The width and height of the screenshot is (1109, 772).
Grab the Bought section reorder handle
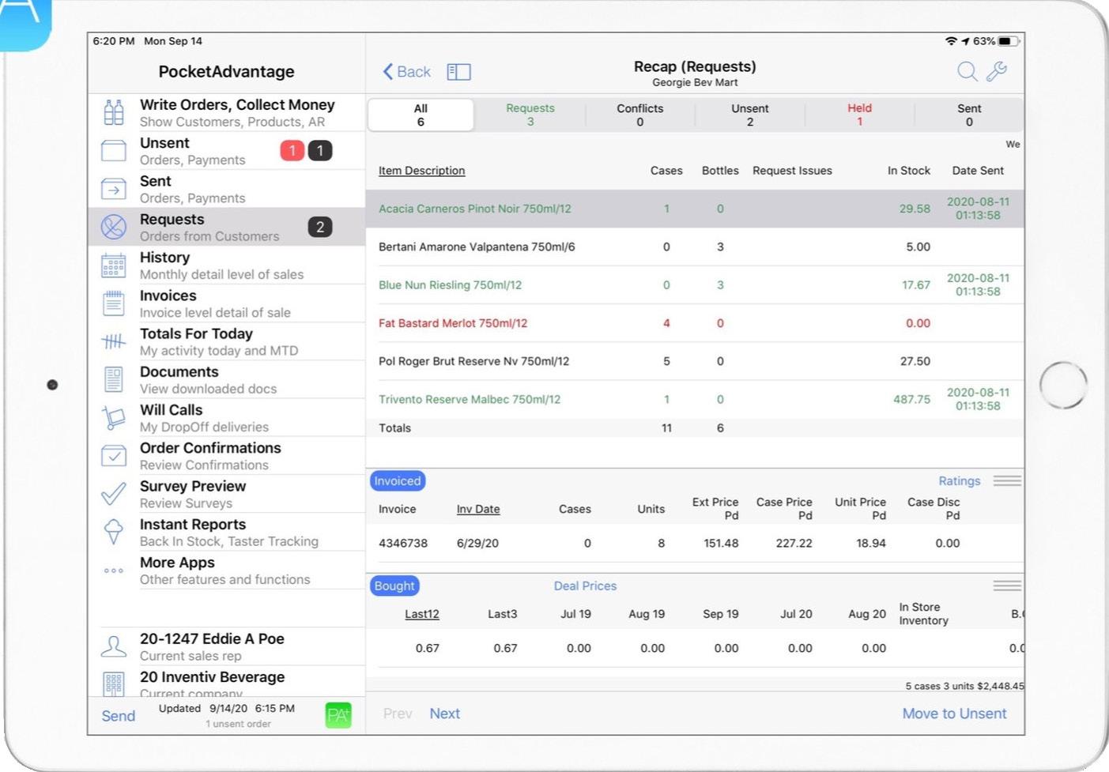[1007, 586]
